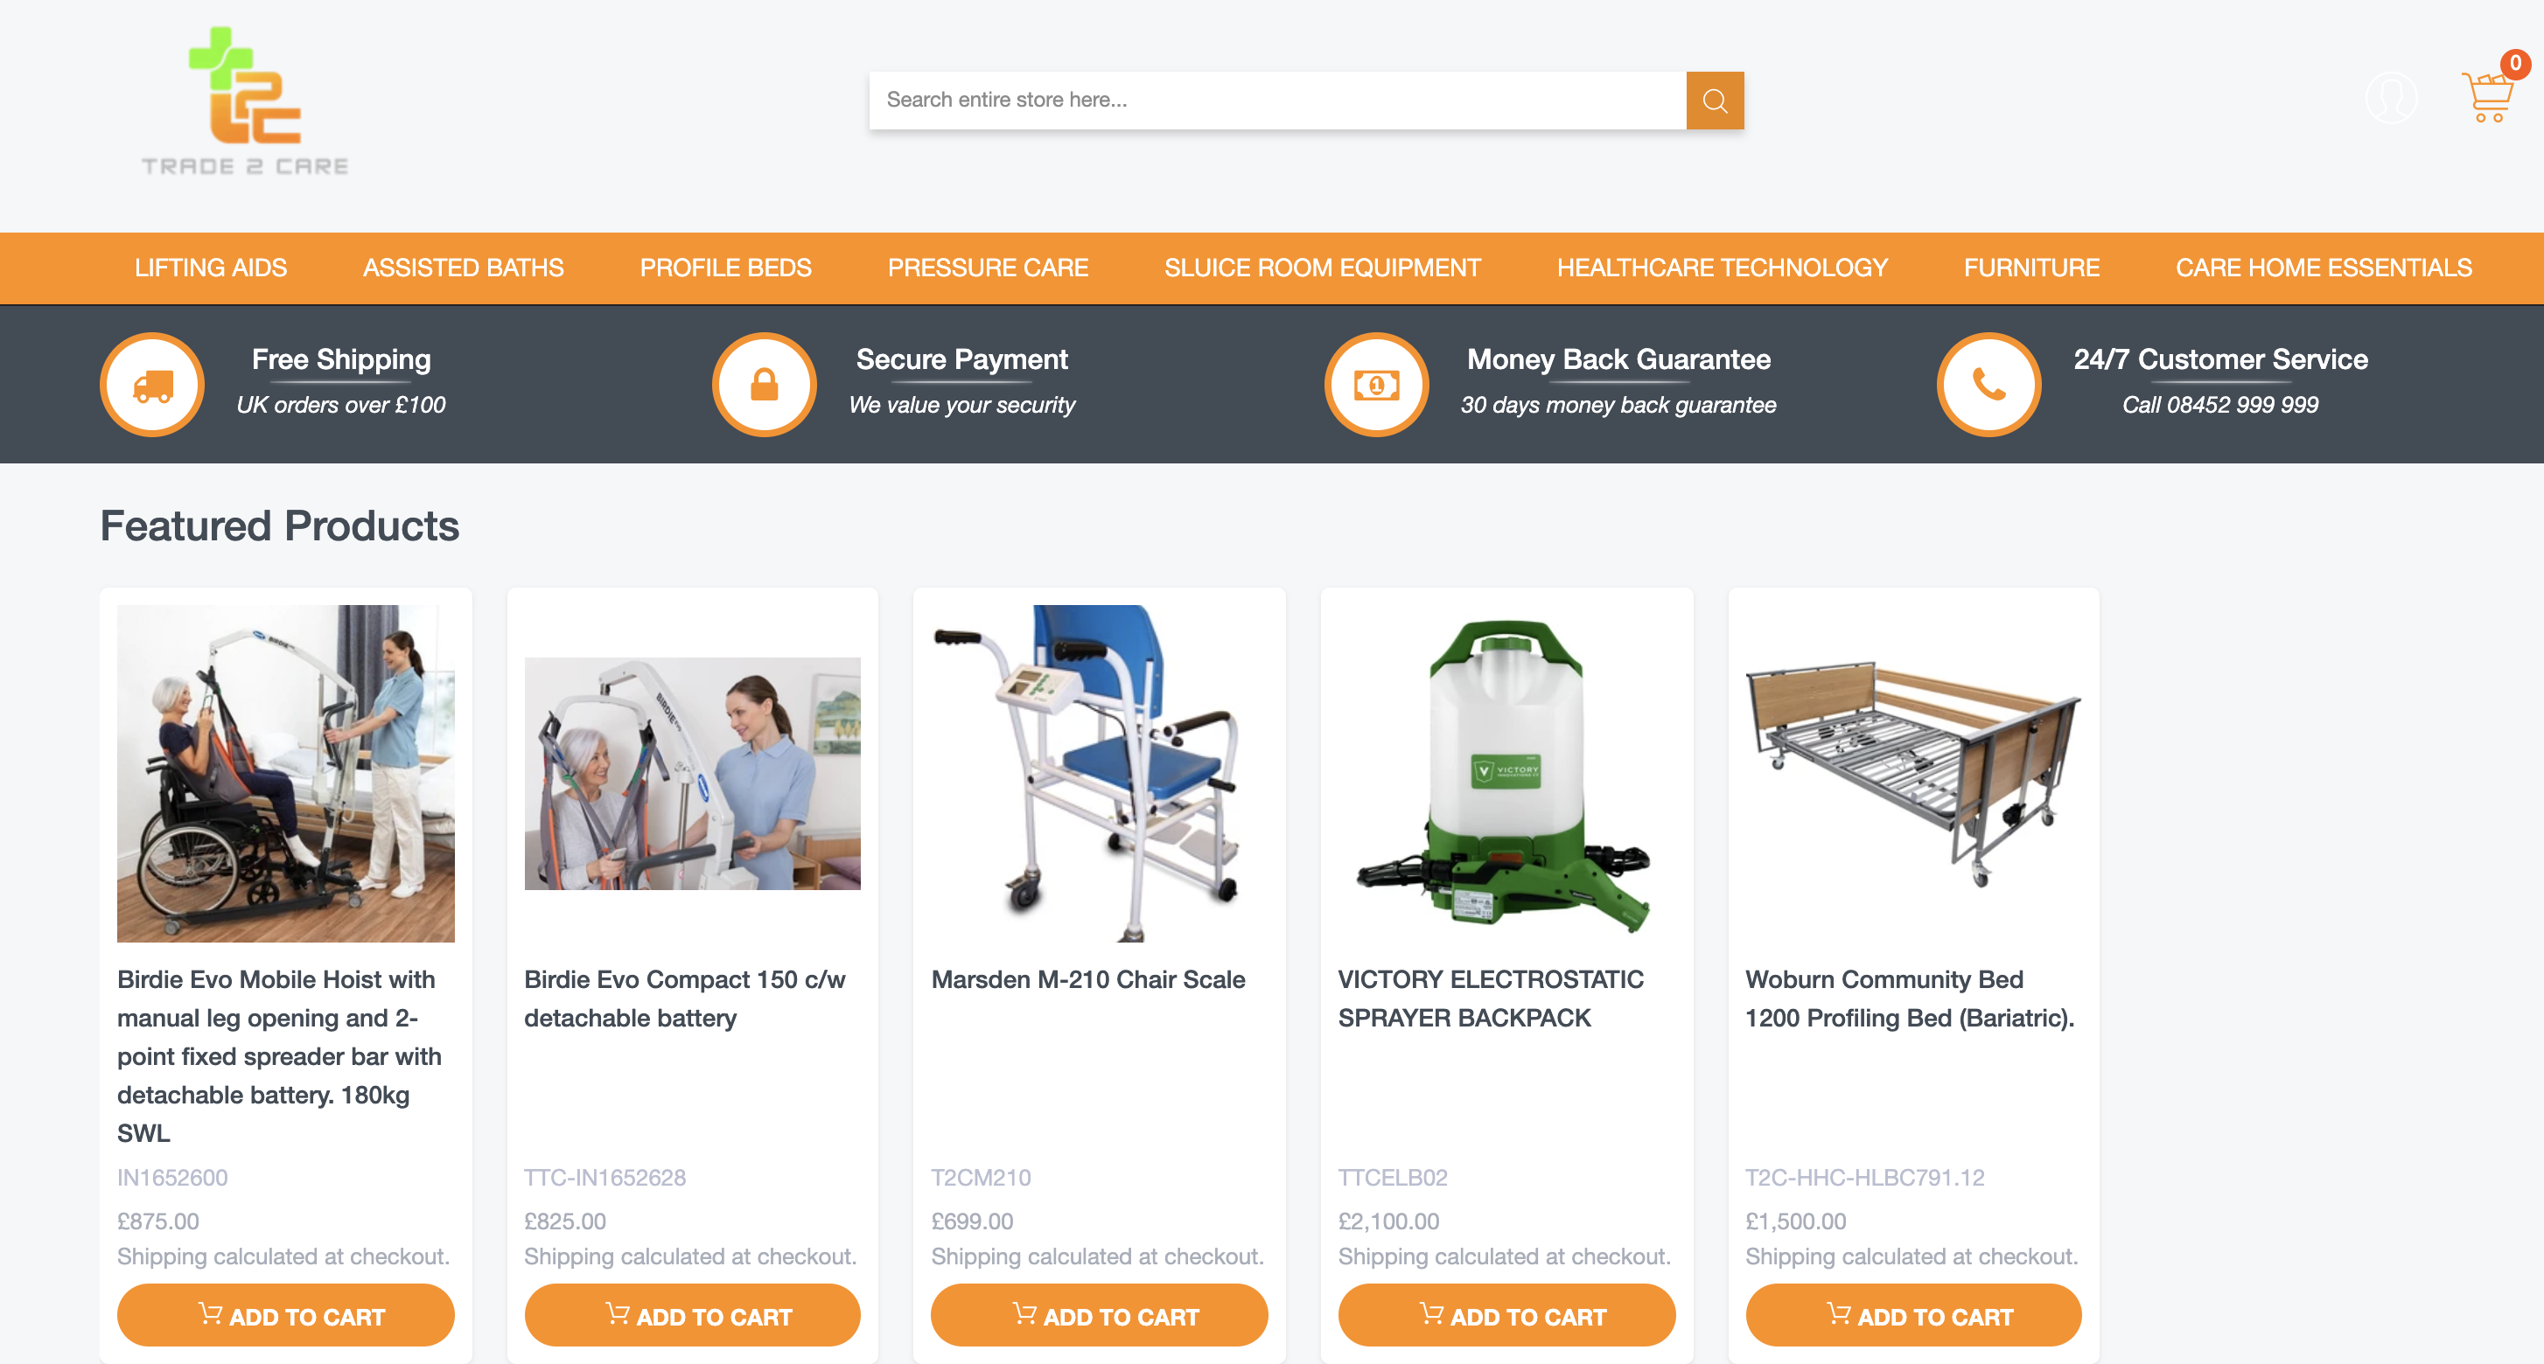Open Victory Electrostatic Sprayer Backpack title link

coord(1490,998)
